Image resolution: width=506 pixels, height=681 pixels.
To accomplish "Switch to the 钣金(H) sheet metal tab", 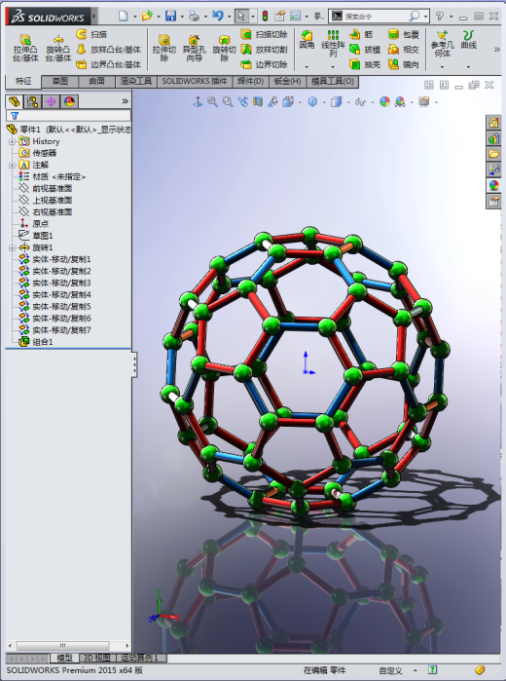I will pyautogui.click(x=287, y=81).
